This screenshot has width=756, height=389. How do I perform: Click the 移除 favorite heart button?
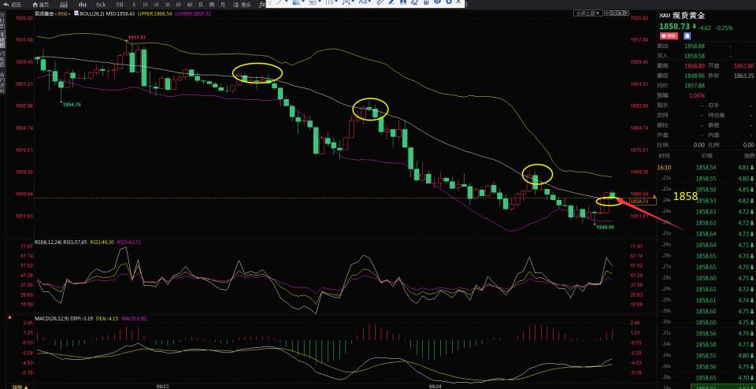click(669, 36)
